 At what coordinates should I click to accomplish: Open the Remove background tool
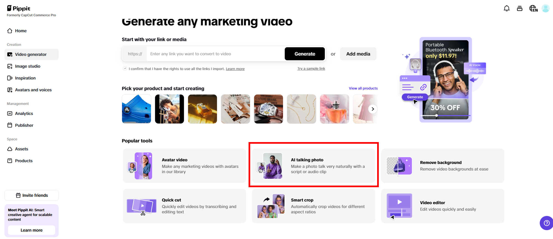point(442,166)
